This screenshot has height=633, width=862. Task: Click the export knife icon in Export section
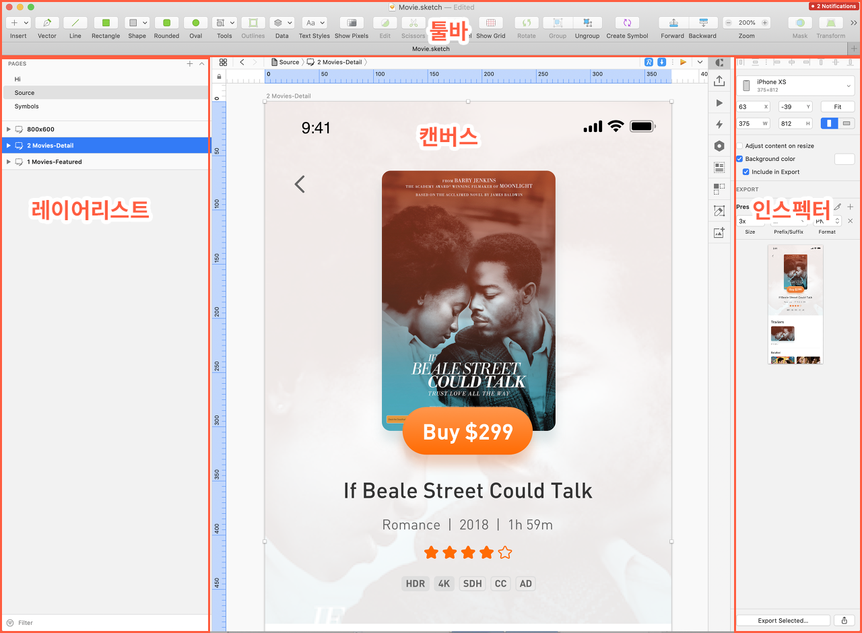[838, 207]
